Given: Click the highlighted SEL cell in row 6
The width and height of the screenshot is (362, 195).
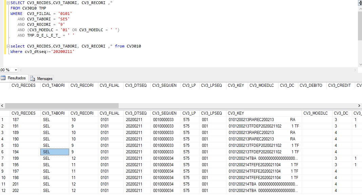Looking at the screenshot, I should (55, 152).
